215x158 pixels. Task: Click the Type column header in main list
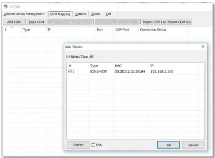(26, 30)
